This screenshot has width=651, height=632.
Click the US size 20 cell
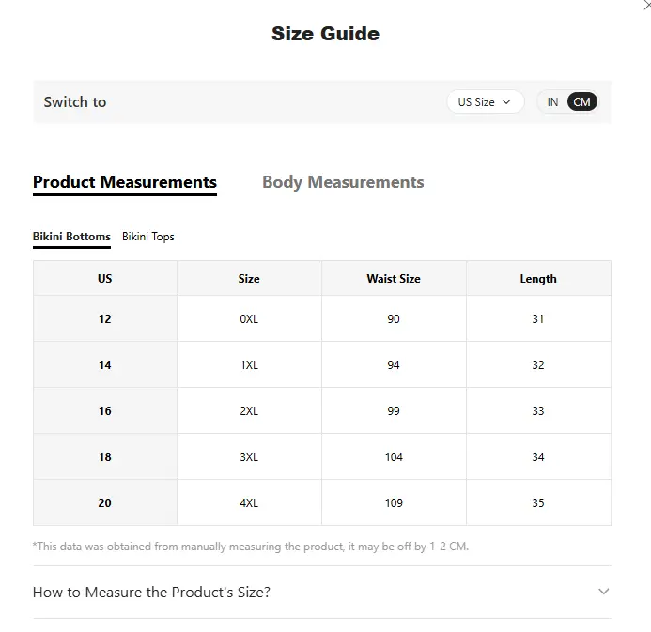coord(104,503)
